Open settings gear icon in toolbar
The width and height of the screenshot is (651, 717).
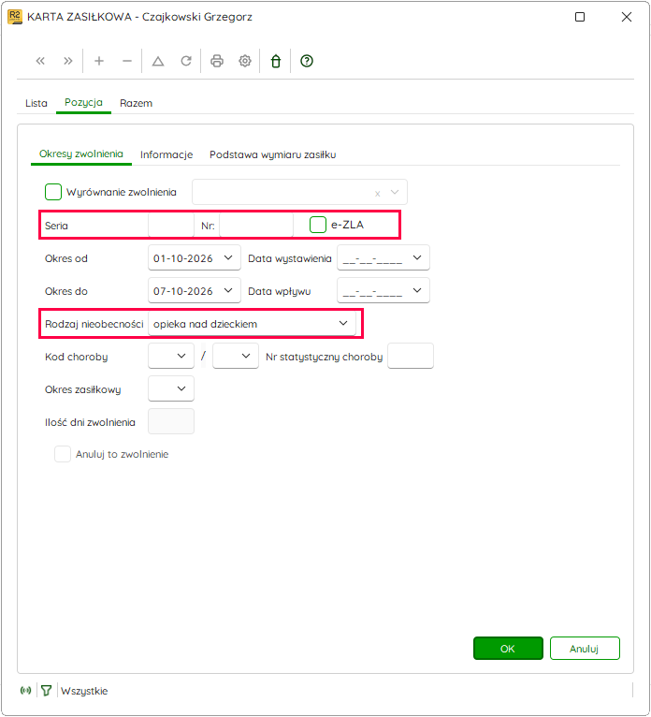245,61
